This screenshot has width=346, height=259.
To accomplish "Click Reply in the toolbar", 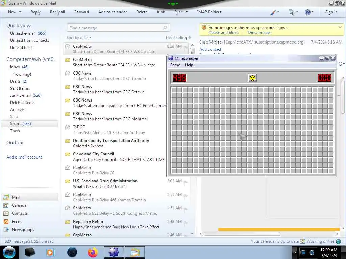I will click(x=35, y=12).
